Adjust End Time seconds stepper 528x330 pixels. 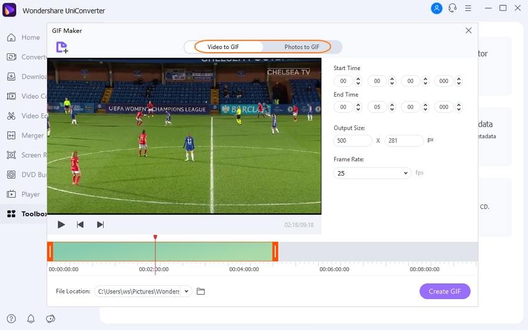[426, 107]
